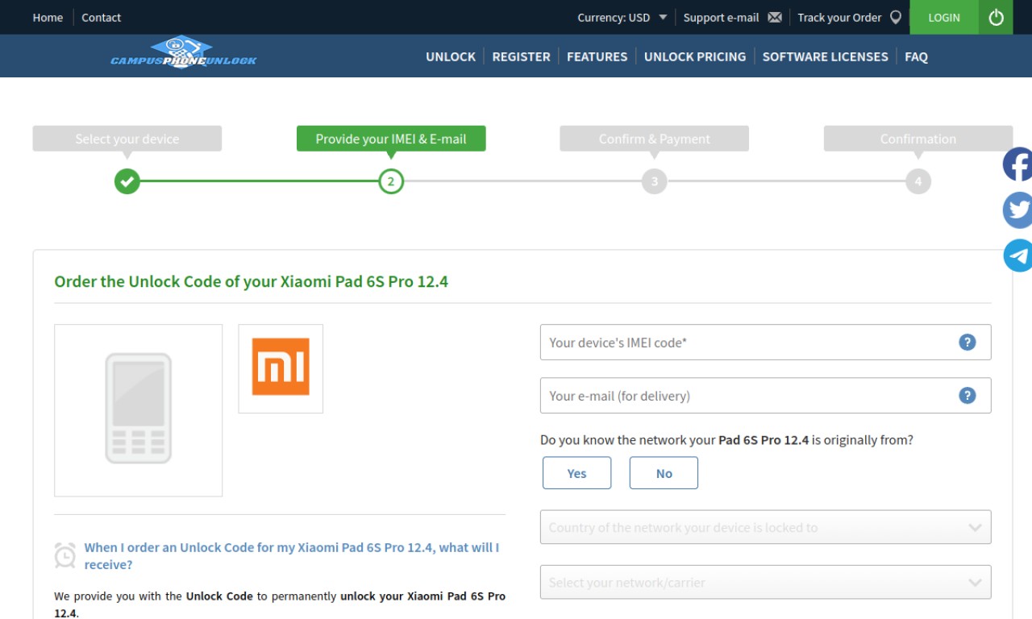Open the Twitter share icon
The width and height of the screenshot is (1032, 619).
(1017, 210)
